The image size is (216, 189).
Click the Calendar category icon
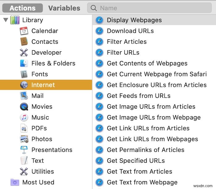click(x=24, y=31)
